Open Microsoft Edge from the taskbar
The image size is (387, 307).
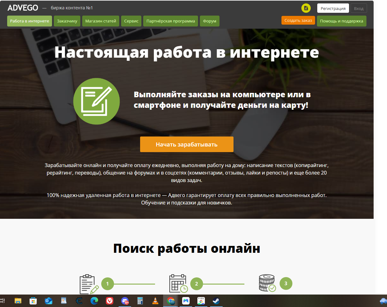(94, 301)
